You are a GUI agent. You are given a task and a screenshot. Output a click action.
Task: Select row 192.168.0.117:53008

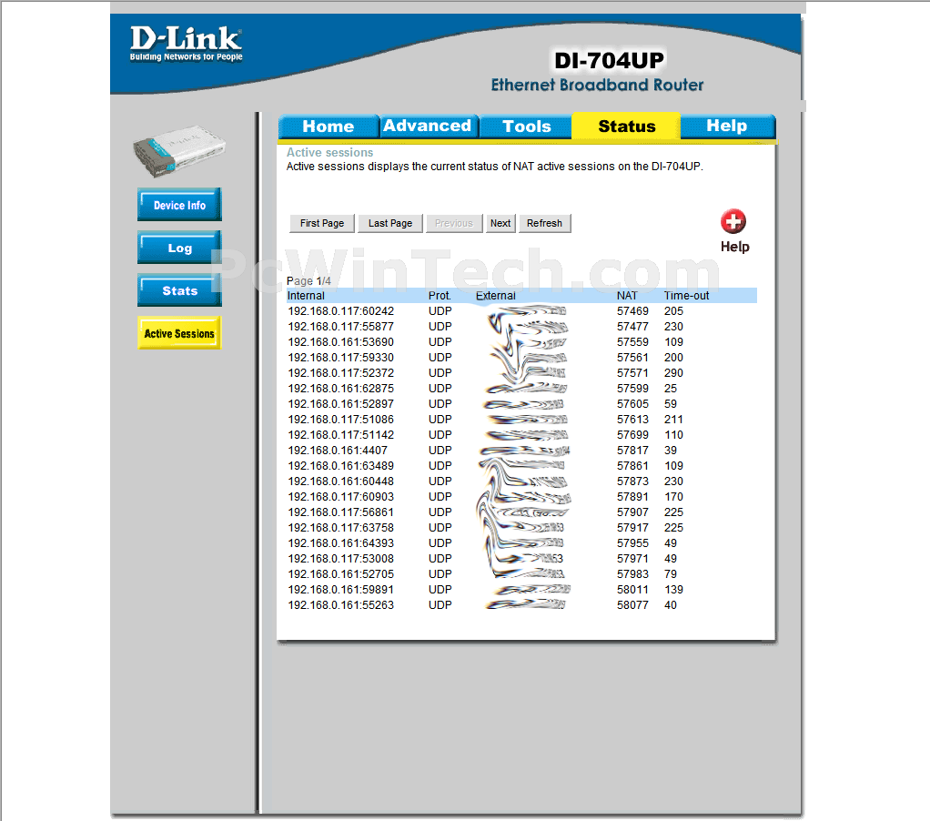pos(522,558)
